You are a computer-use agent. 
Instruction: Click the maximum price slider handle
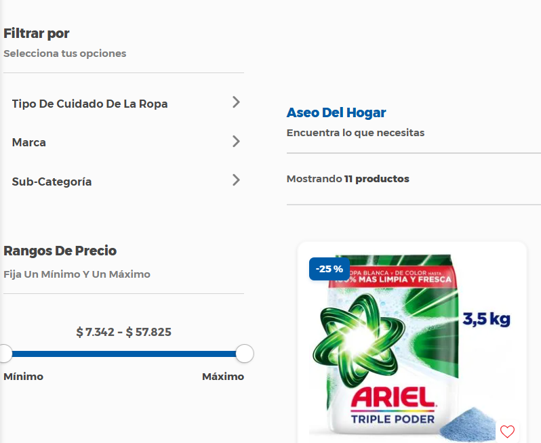(x=244, y=354)
